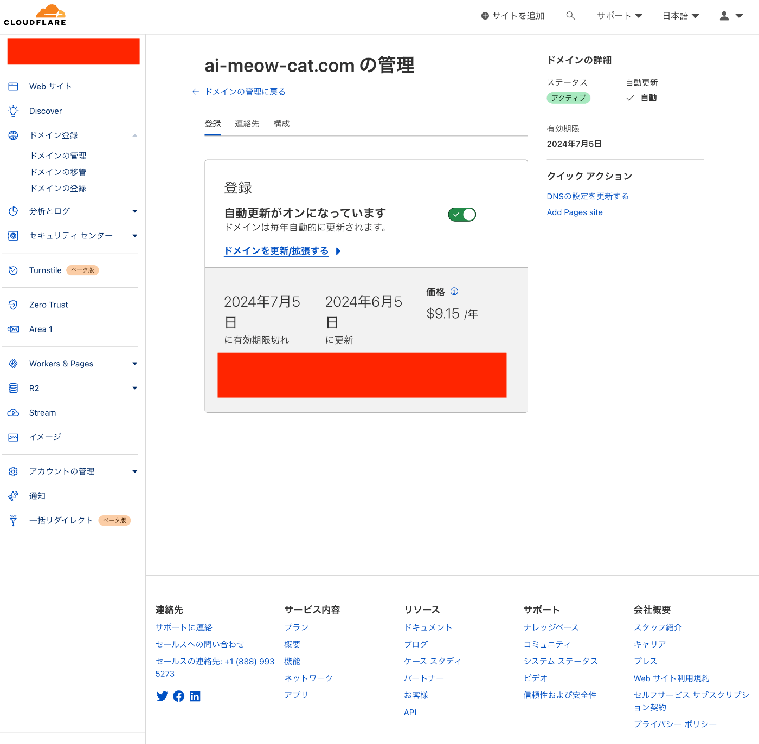Image resolution: width=759 pixels, height=744 pixels.
Task: Expand the アカウントの管理 arrow
Action: [x=135, y=471]
